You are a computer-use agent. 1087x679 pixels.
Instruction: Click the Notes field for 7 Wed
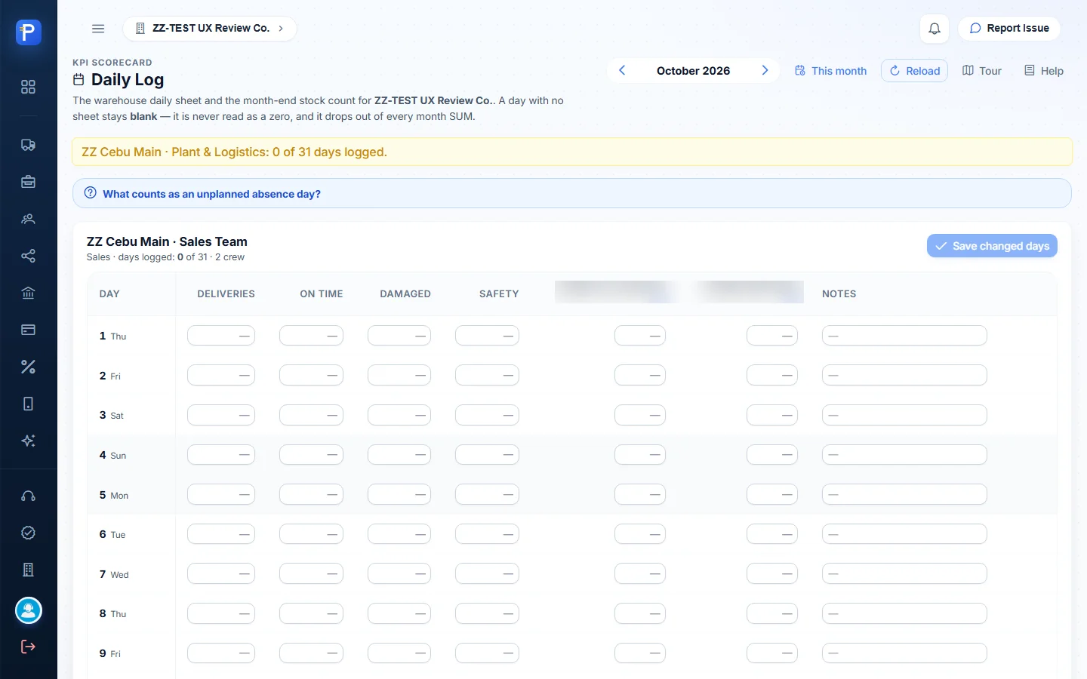pyautogui.click(x=904, y=574)
